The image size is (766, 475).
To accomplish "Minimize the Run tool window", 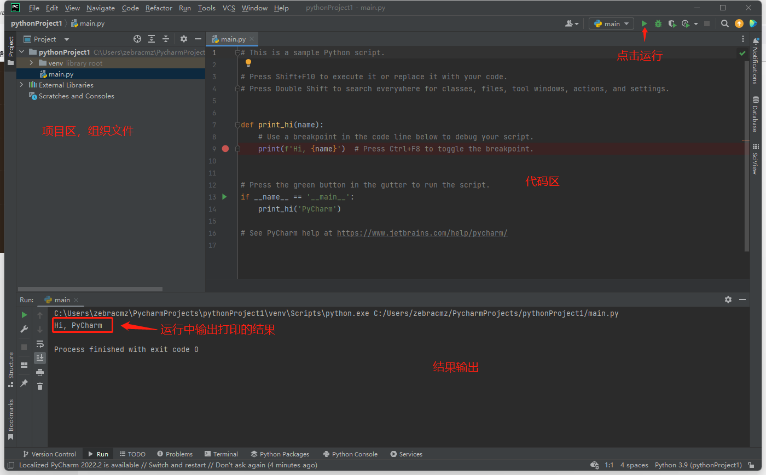I will (x=742, y=300).
